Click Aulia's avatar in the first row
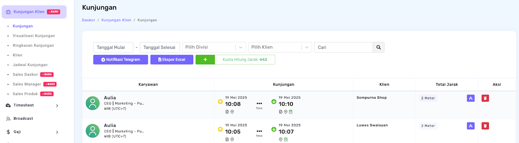This screenshot has width=519, height=143. click(x=92, y=103)
